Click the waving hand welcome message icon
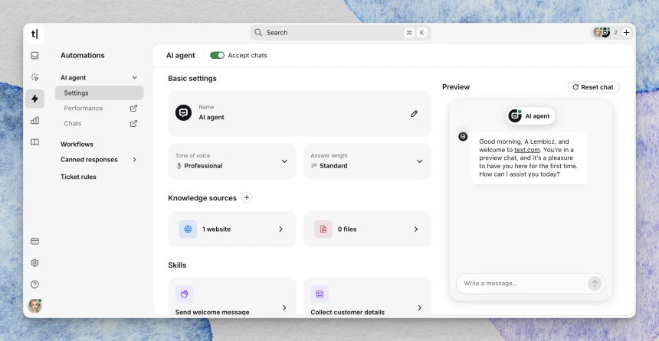 [x=185, y=294]
